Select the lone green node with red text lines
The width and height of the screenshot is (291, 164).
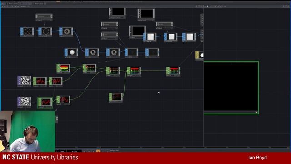coord(116,97)
